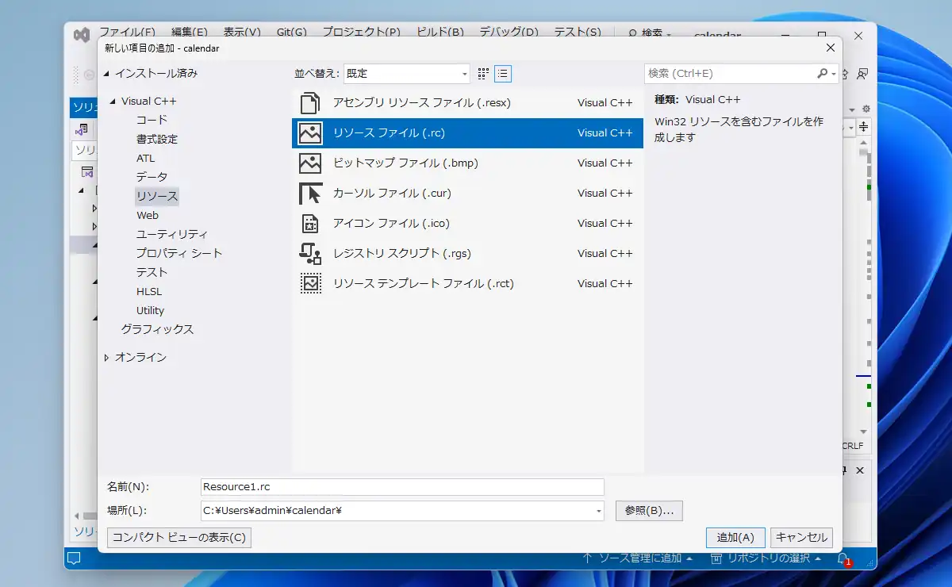Click the icon file (.ico) icon
Viewport: 952px width, 587px height.
[310, 224]
